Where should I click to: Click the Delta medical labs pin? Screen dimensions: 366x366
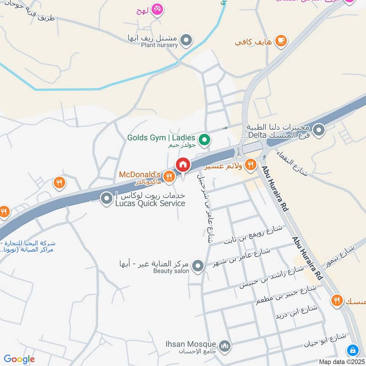coord(319,130)
